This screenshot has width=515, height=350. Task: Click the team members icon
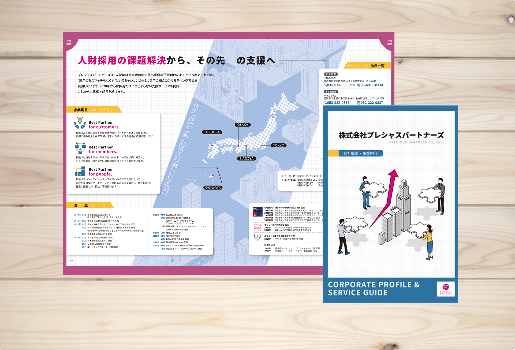click(x=80, y=148)
